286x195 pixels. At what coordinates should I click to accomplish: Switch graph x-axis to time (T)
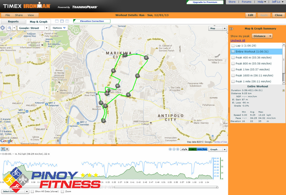coord(3,149)
